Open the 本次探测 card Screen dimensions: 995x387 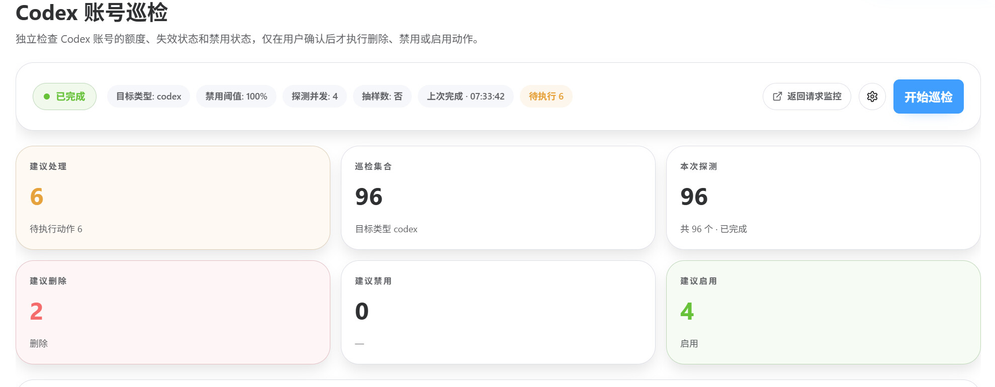coord(823,198)
